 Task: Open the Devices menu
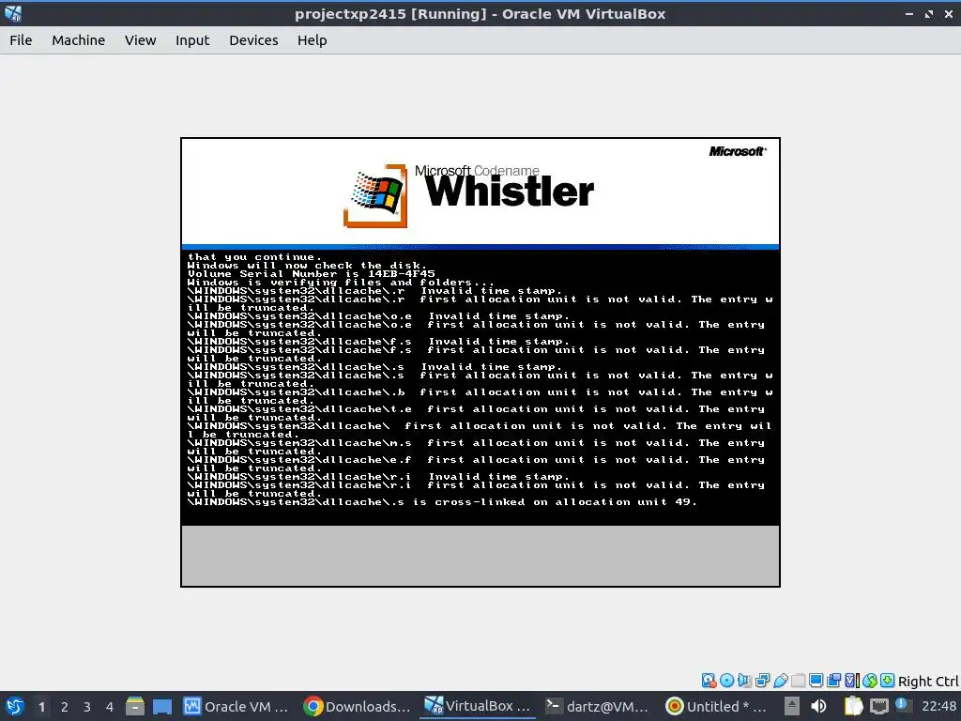pyautogui.click(x=253, y=40)
